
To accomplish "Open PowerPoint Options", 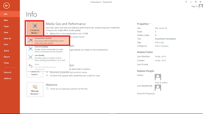I will point(10,78).
